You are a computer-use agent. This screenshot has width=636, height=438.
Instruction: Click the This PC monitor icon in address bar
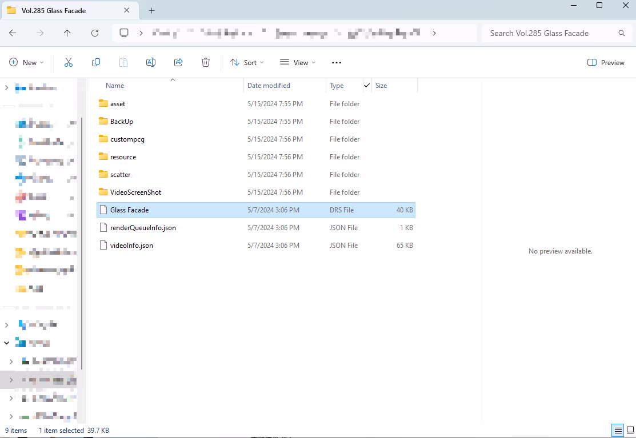click(x=124, y=33)
